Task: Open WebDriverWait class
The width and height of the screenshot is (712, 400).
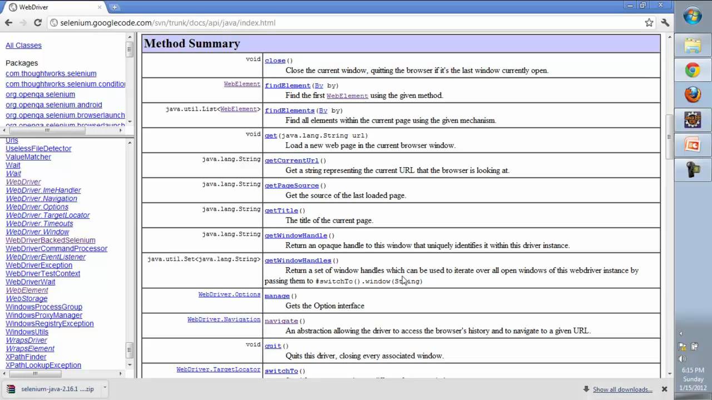Action: [31, 282]
